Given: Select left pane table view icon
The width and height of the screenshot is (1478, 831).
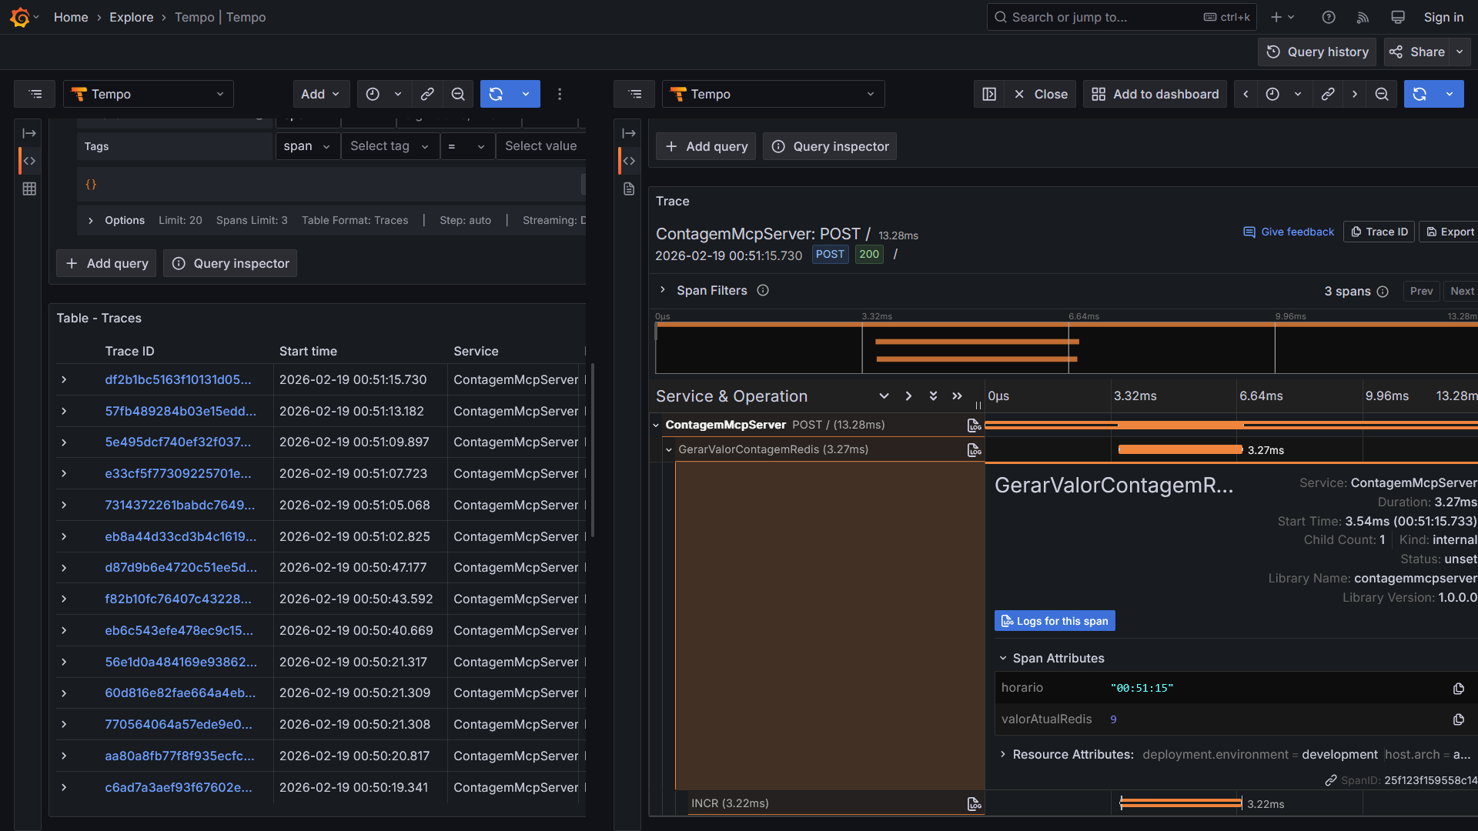Looking at the screenshot, I should click(29, 189).
